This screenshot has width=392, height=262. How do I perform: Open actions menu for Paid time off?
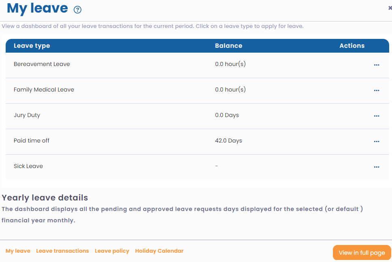pyautogui.click(x=377, y=141)
